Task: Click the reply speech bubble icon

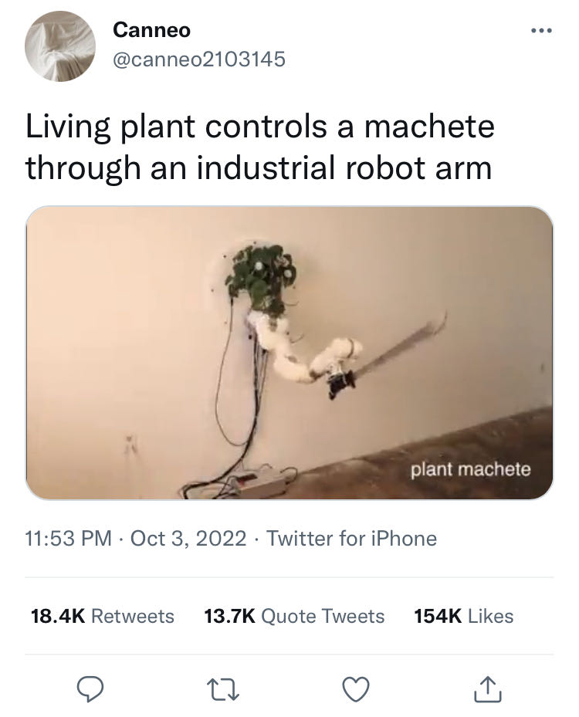Action: [x=90, y=689]
